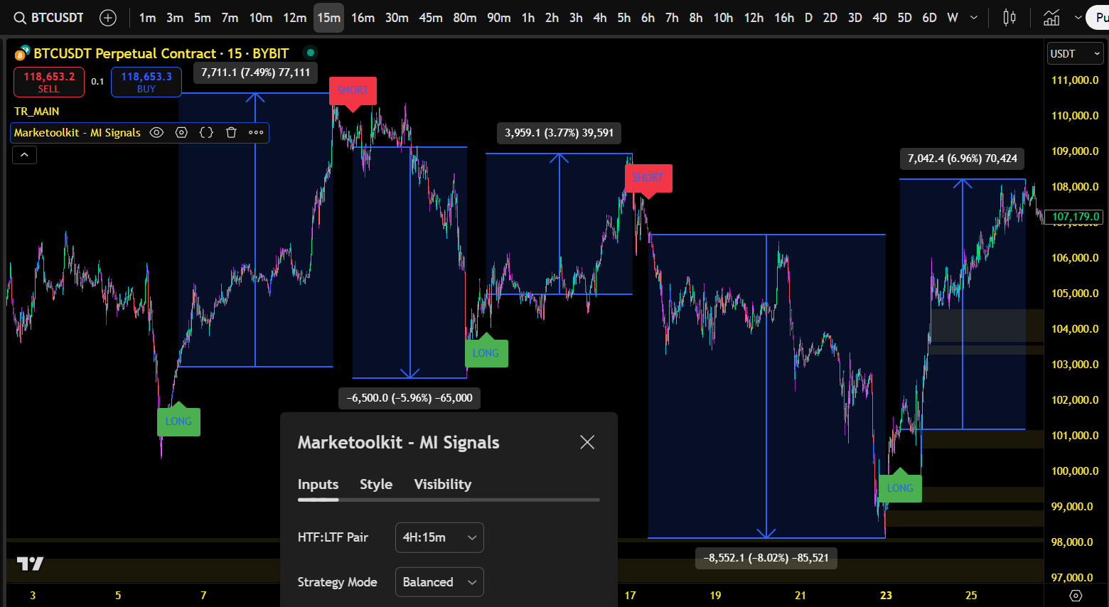Viewport: 1109px width, 607px height.
Task: Click the red SELL button
Action: coord(48,82)
